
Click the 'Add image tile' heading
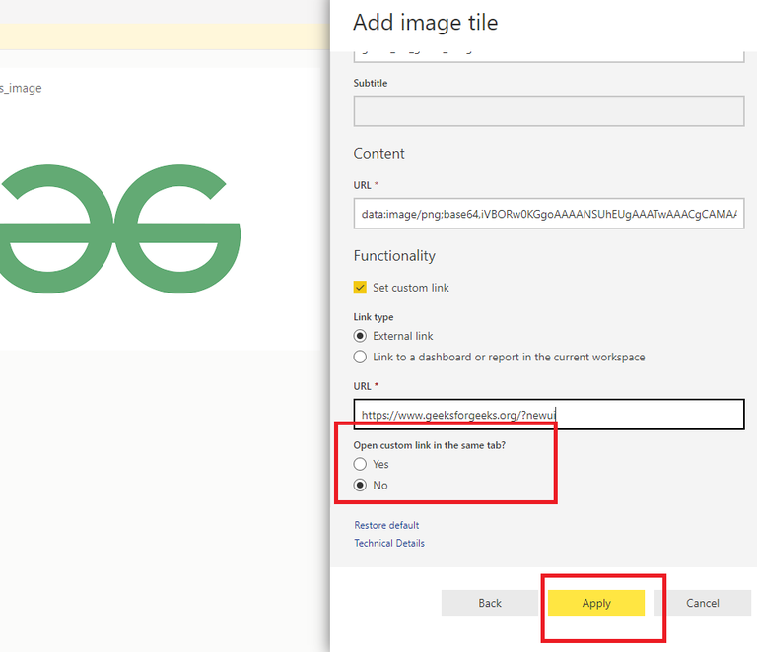pos(426,23)
